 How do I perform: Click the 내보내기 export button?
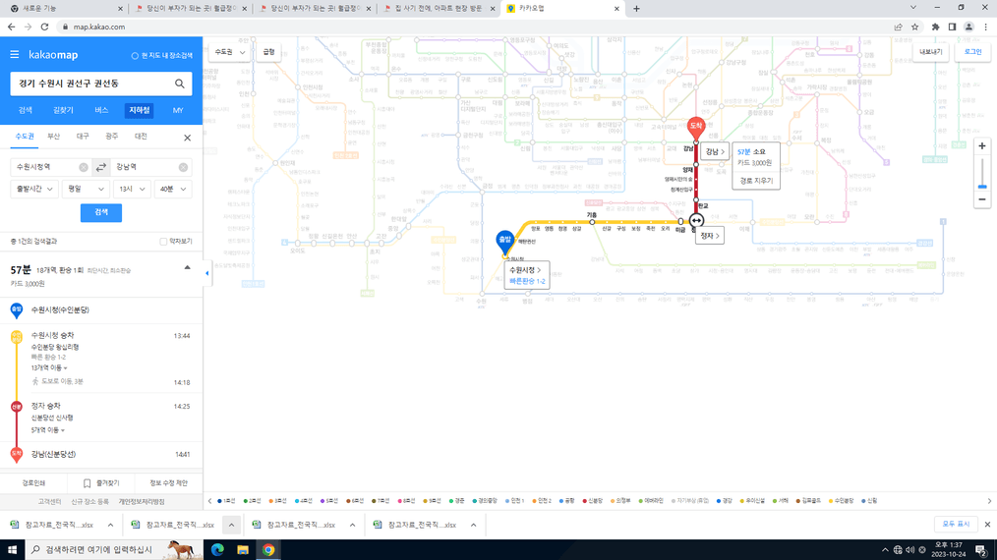point(931,52)
